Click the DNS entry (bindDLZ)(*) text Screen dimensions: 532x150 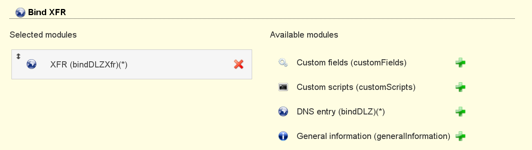pos(341,112)
